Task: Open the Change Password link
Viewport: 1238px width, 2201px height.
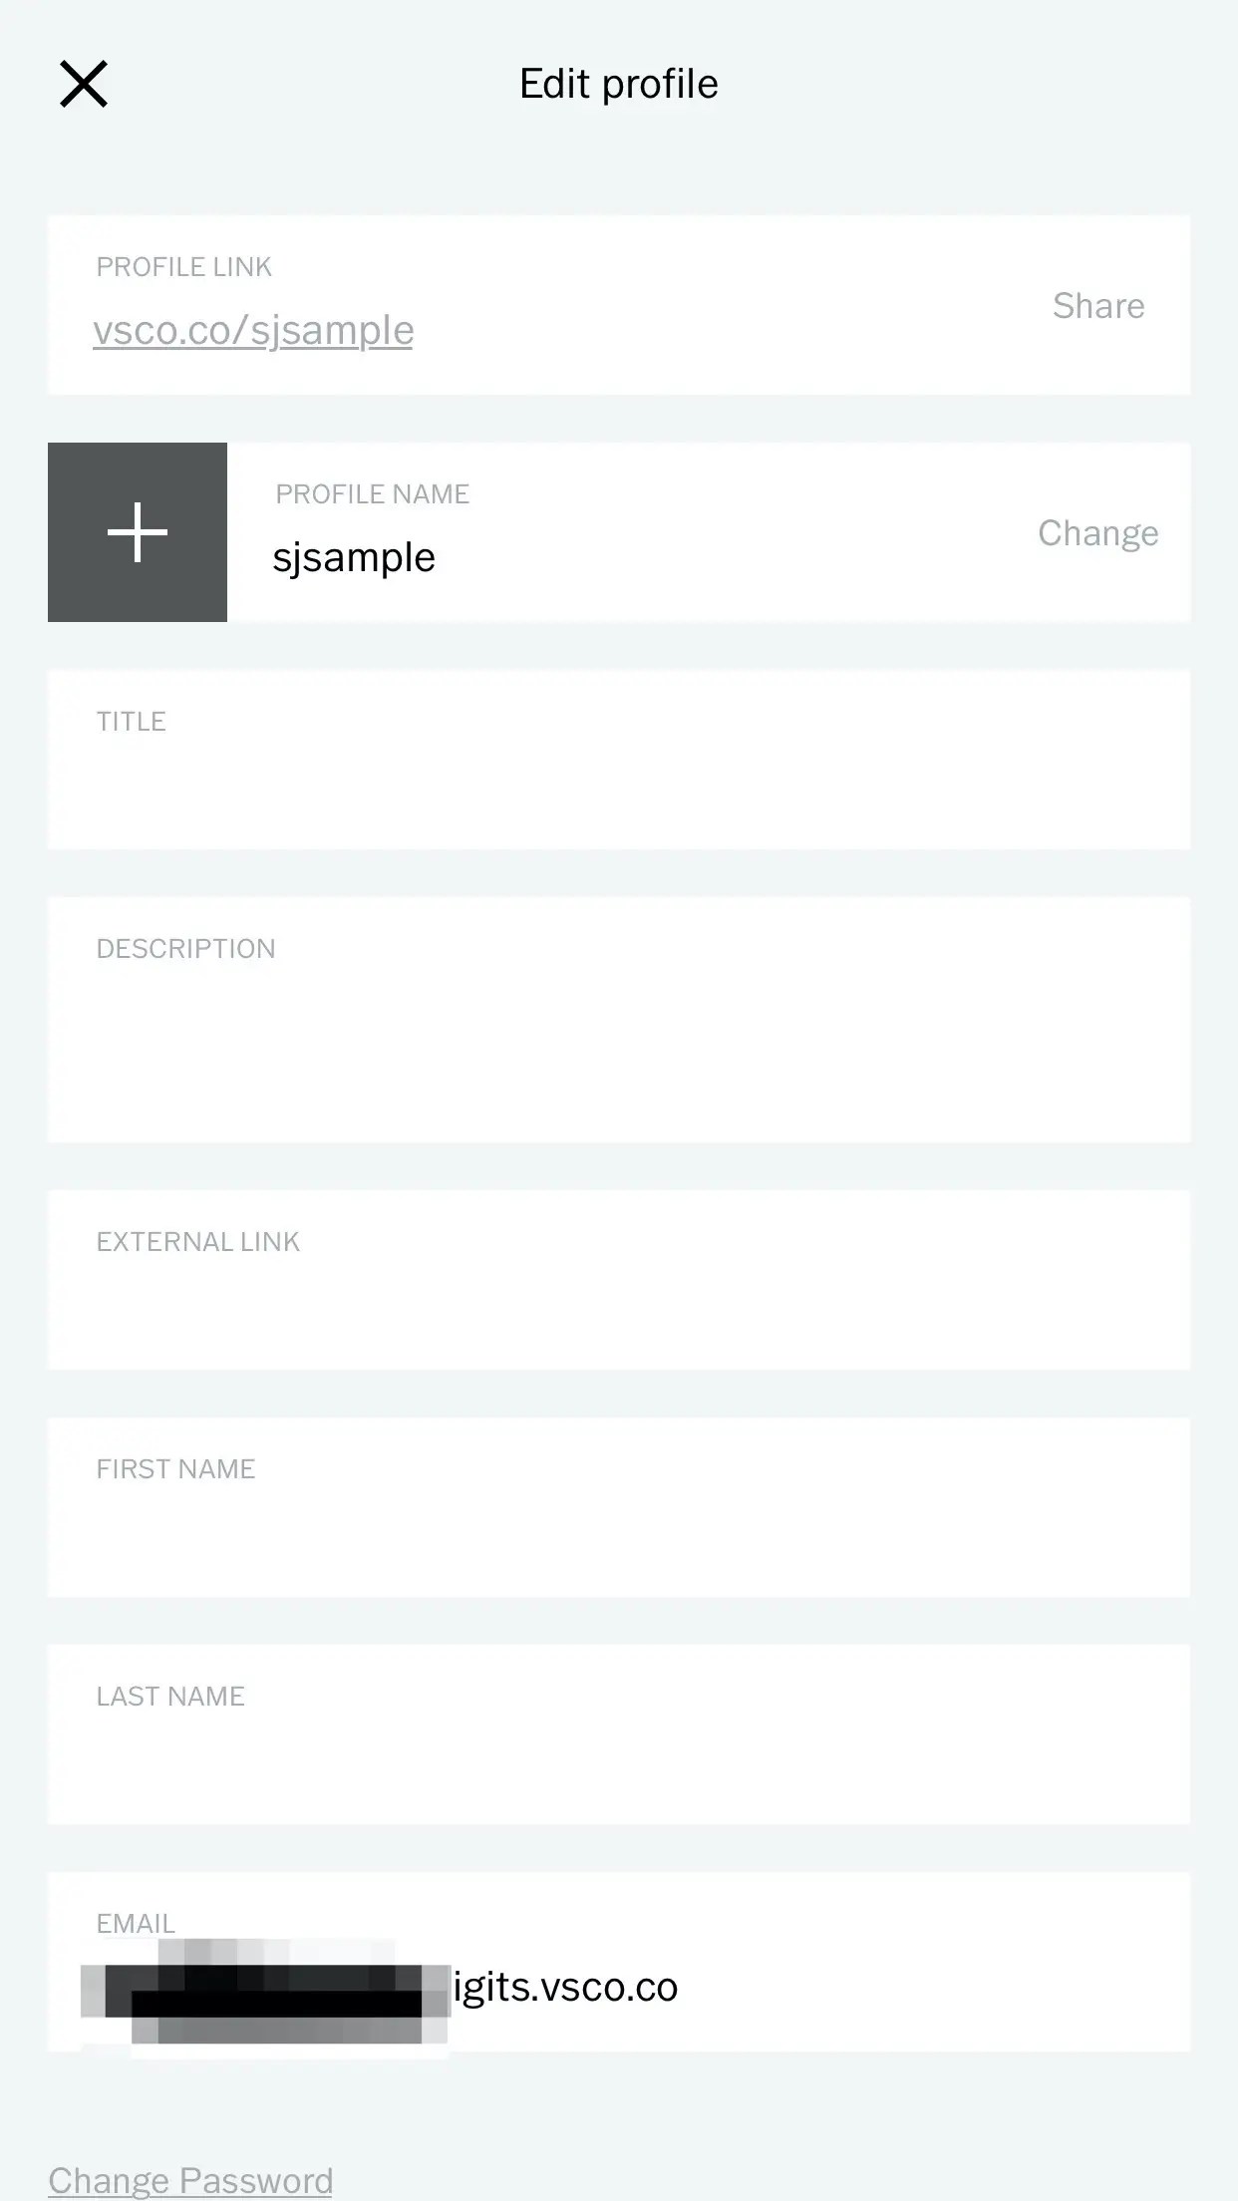Action: coord(190,2180)
